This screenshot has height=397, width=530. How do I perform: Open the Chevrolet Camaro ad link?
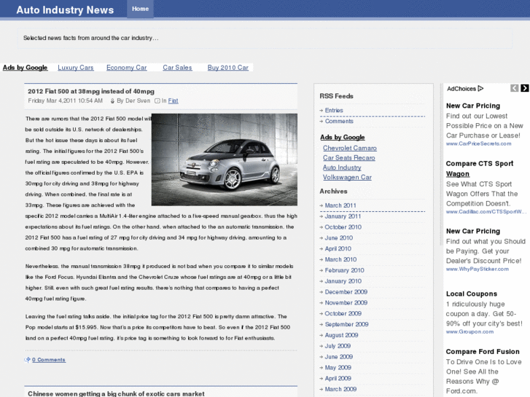click(350, 148)
